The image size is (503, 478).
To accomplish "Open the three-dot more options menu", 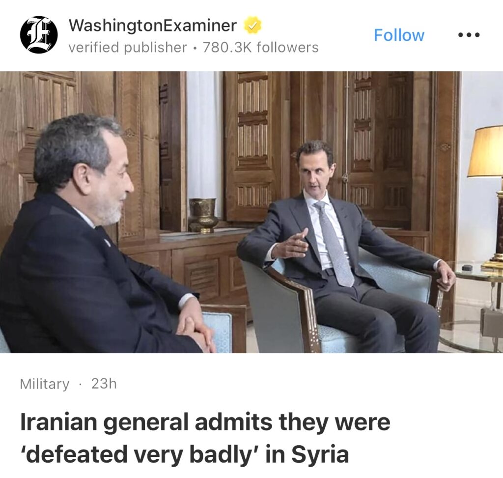I will pyautogui.click(x=469, y=35).
